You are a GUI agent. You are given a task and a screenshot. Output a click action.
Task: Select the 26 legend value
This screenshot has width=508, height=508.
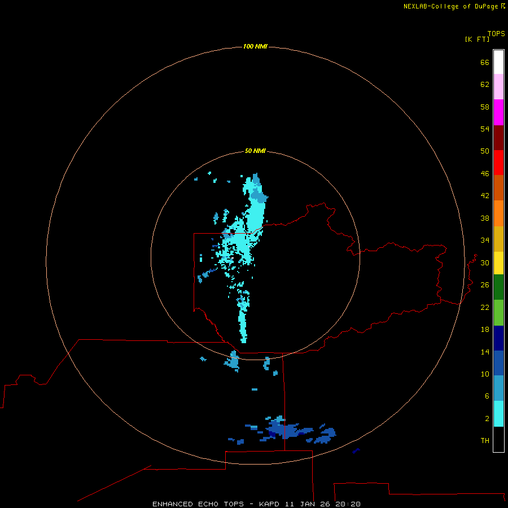485,285
